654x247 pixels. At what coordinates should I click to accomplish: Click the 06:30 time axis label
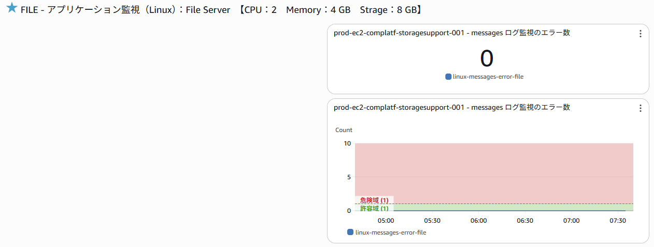point(525,221)
